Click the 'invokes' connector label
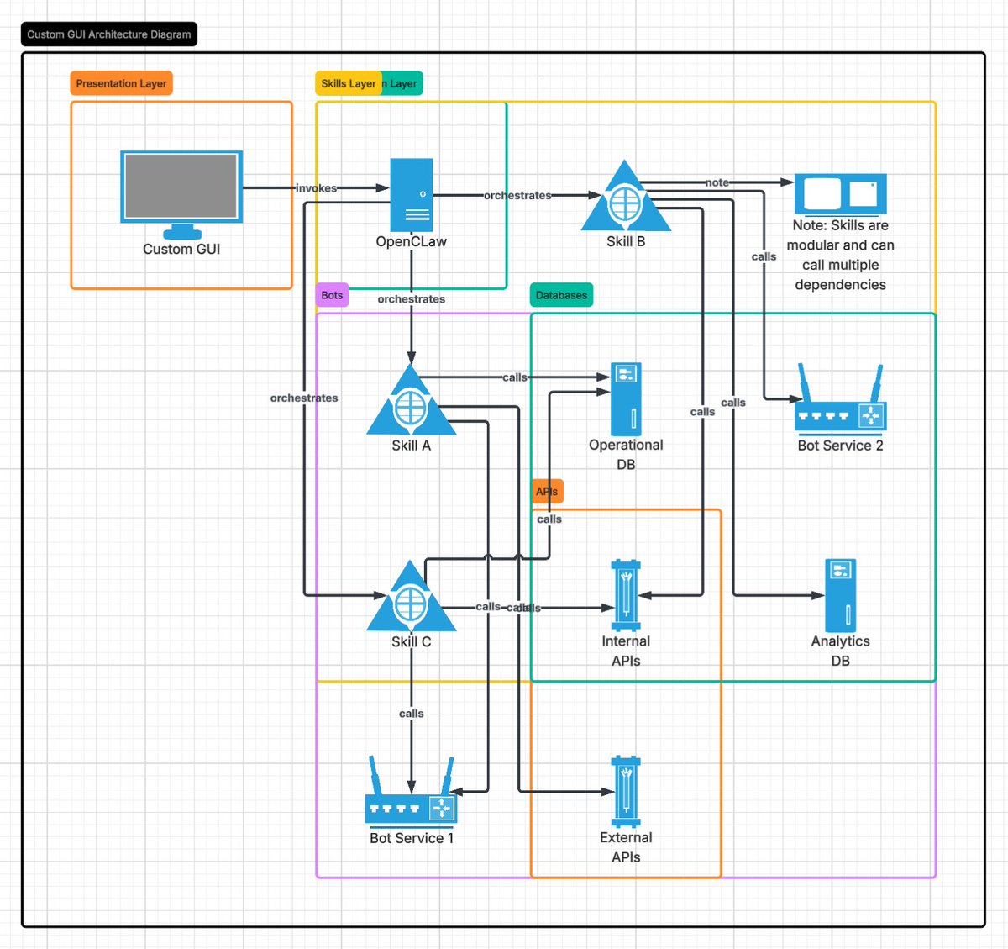Image resolution: width=1008 pixels, height=949 pixels. coord(316,188)
